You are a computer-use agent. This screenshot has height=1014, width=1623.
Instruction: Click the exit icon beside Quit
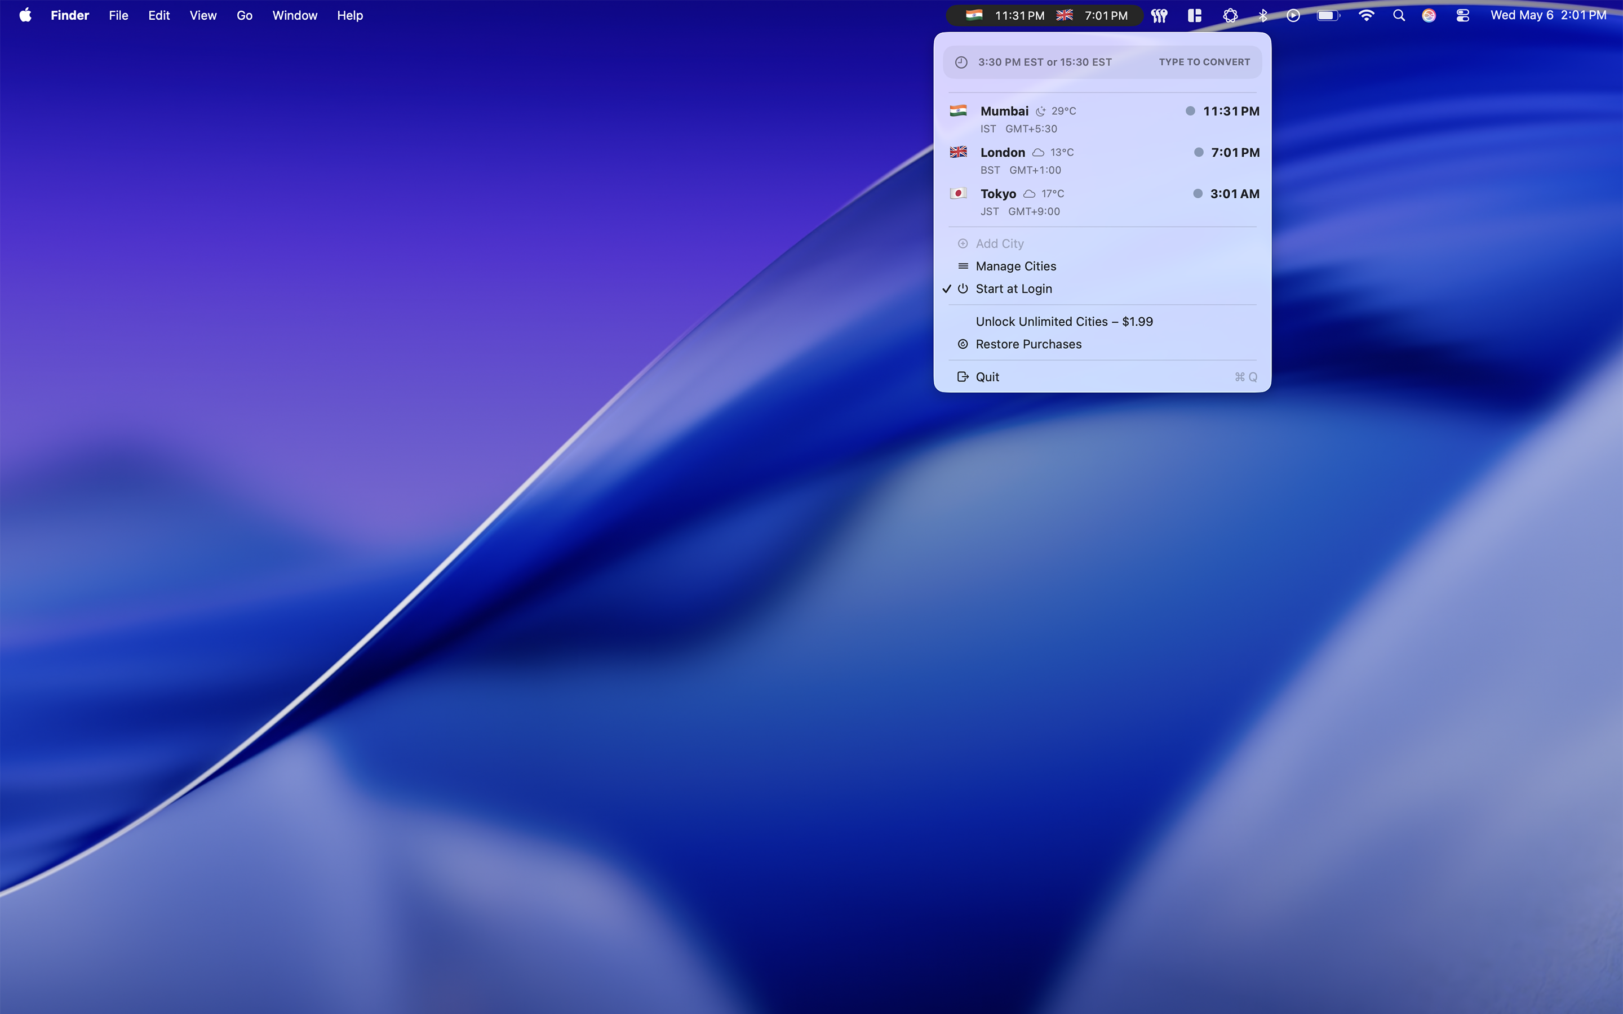pos(963,377)
